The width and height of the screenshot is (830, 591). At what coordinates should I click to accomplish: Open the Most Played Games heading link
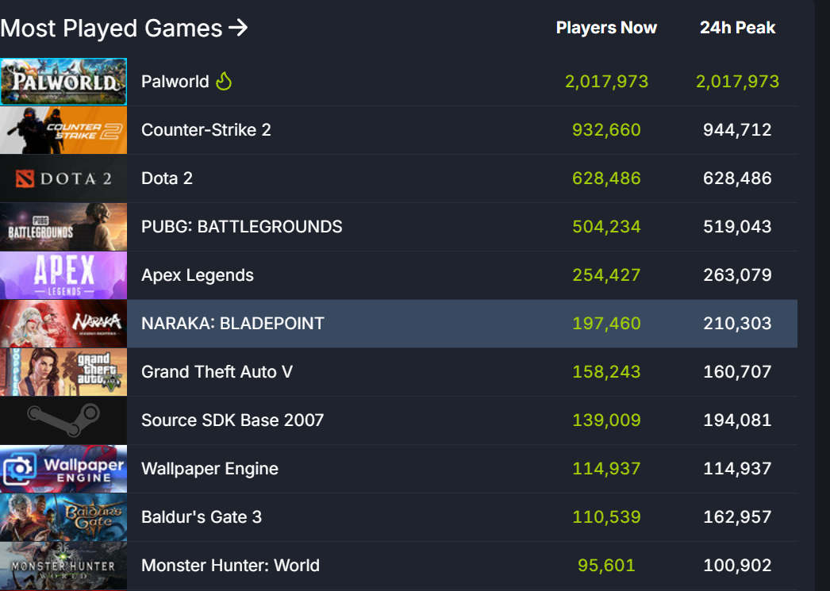tap(111, 29)
